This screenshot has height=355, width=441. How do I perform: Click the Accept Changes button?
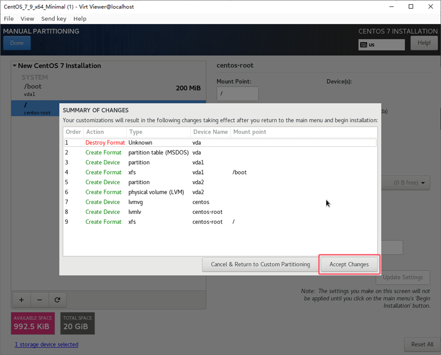click(349, 265)
